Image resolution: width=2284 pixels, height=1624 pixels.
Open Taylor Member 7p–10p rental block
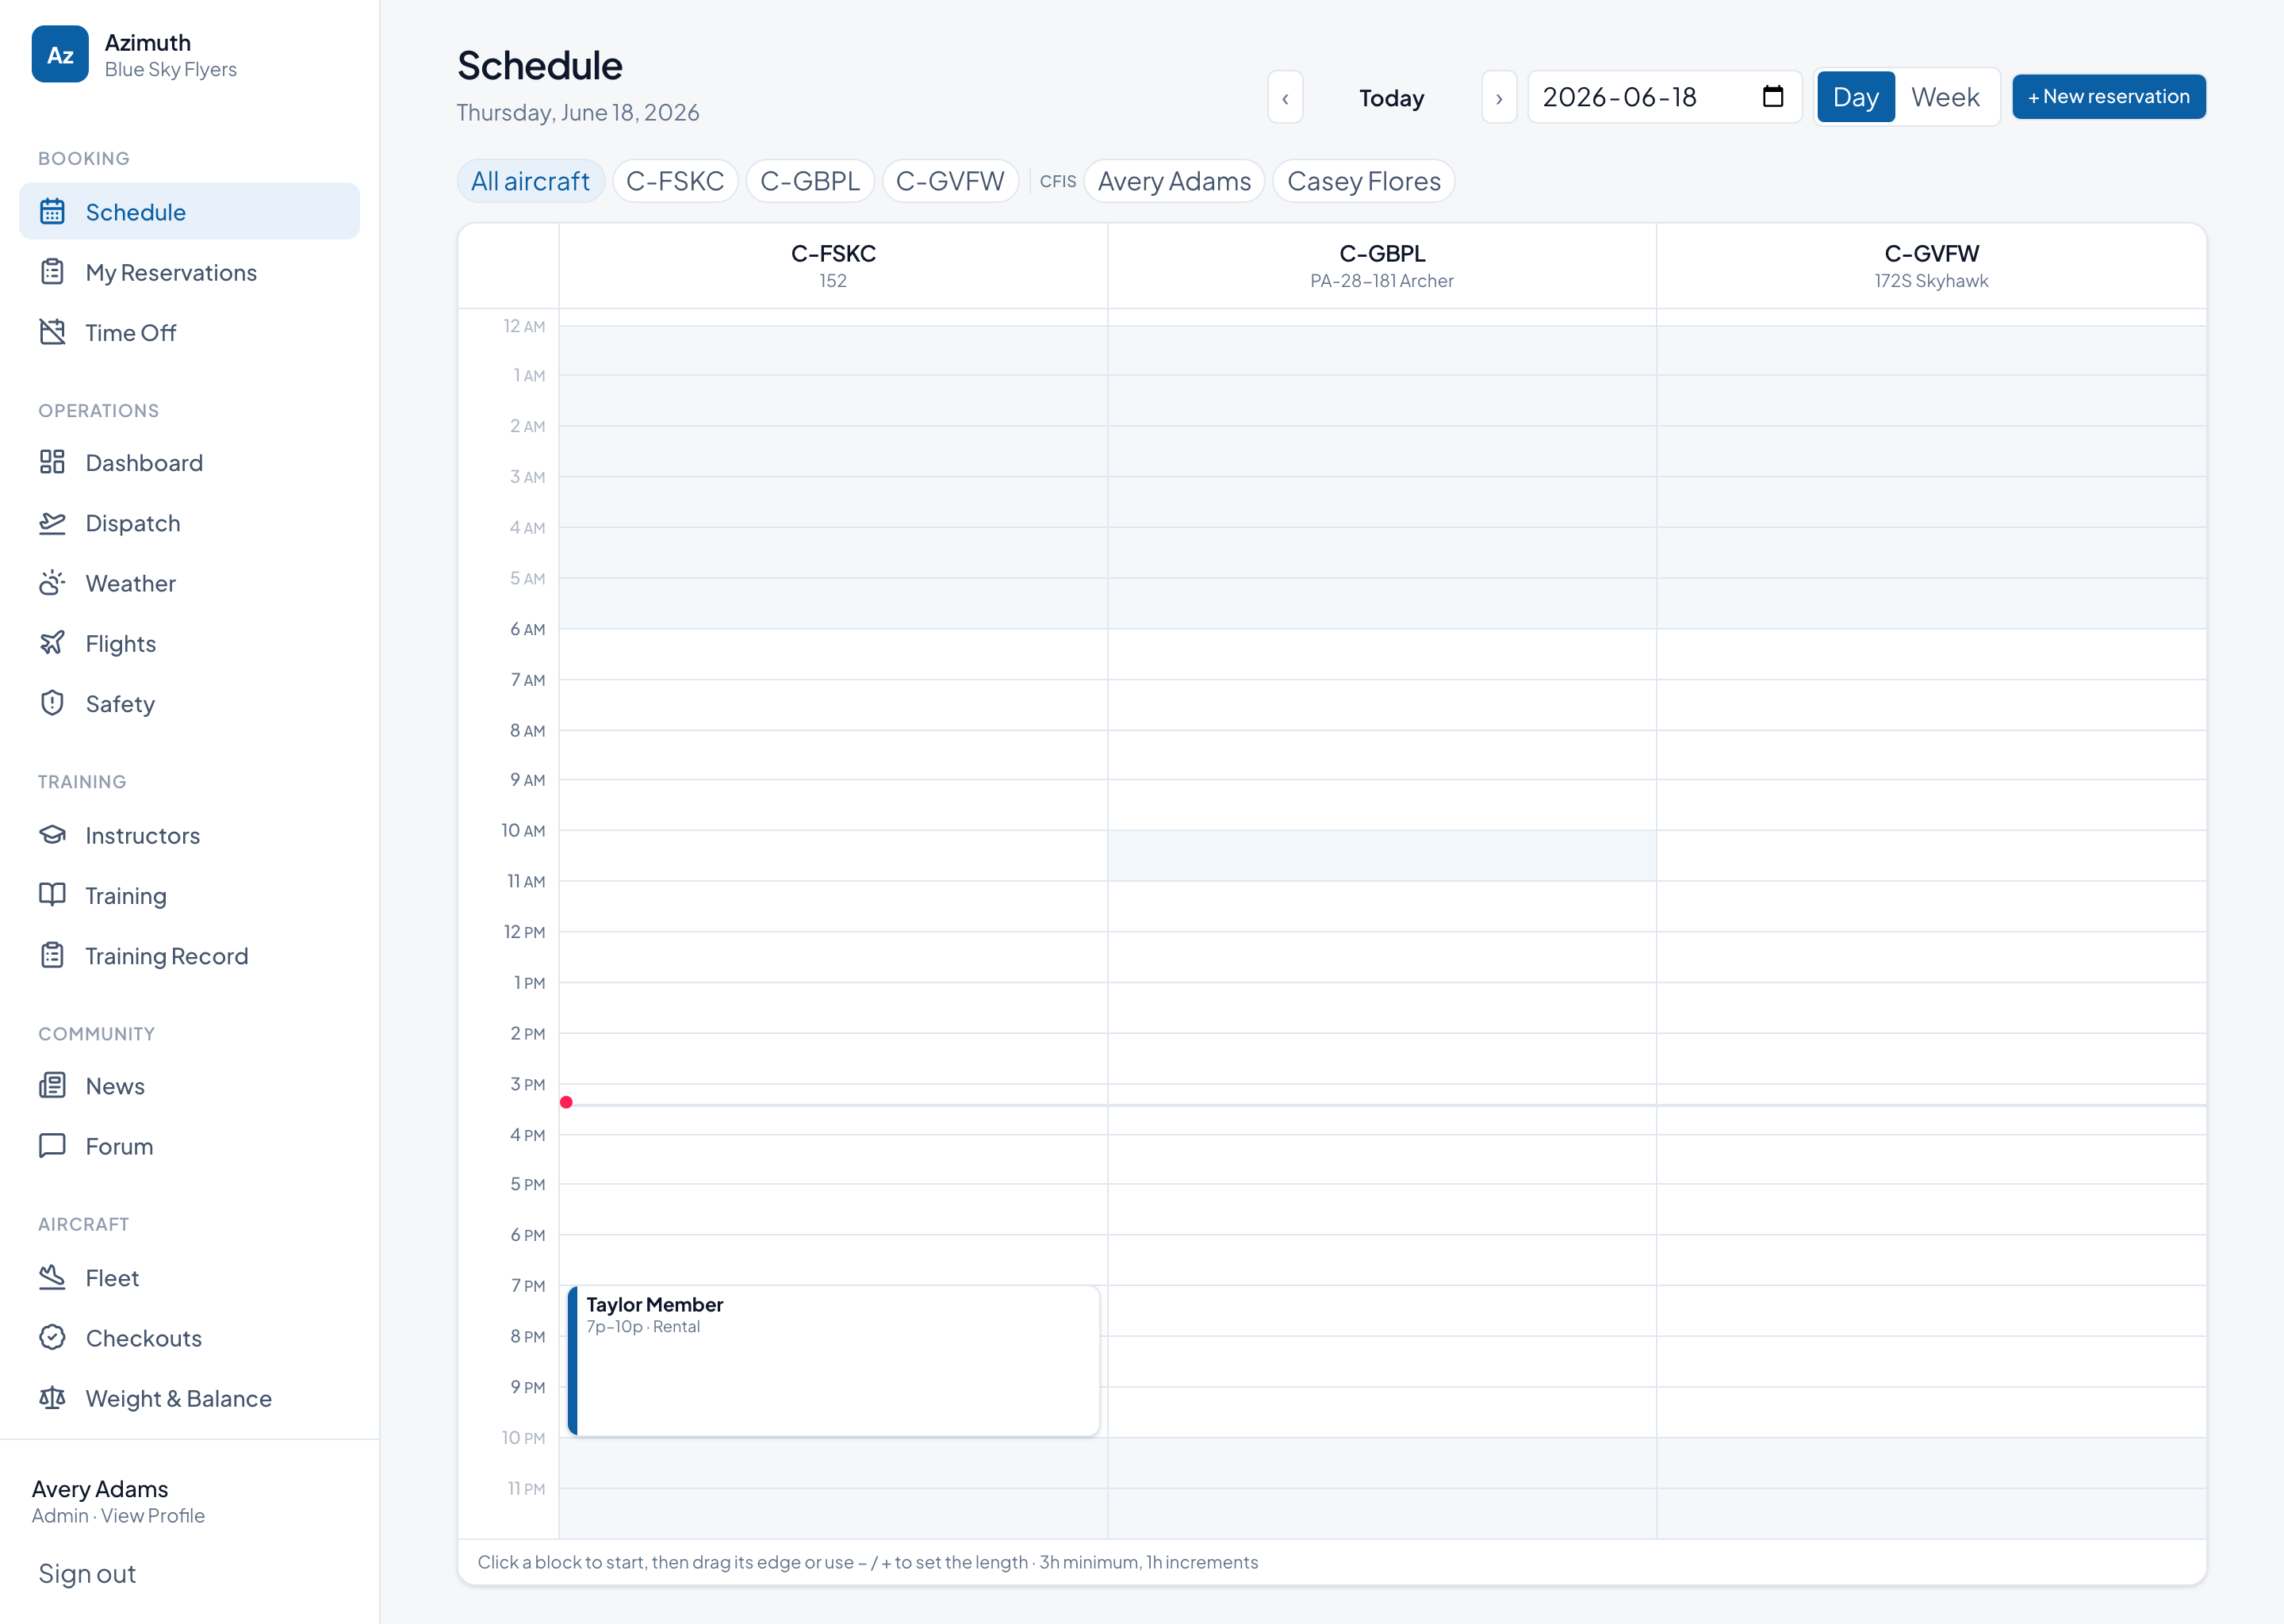[x=833, y=1360]
